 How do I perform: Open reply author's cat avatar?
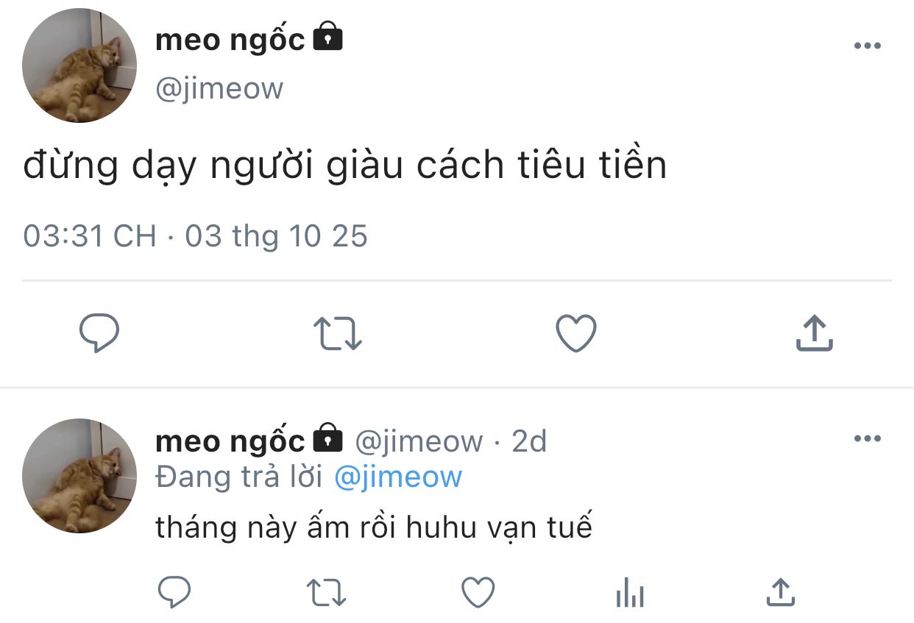pyautogui.click(x=79, y=476)
